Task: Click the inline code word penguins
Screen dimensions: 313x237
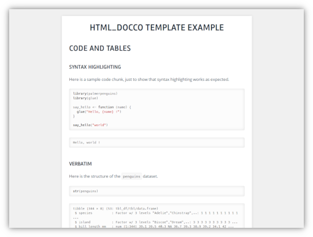Action: click(x=131, y=176)
